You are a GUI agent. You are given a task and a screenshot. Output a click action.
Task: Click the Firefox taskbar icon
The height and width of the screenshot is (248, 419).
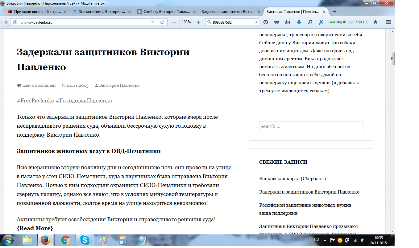pyautogui.click(x=46, y=240)
